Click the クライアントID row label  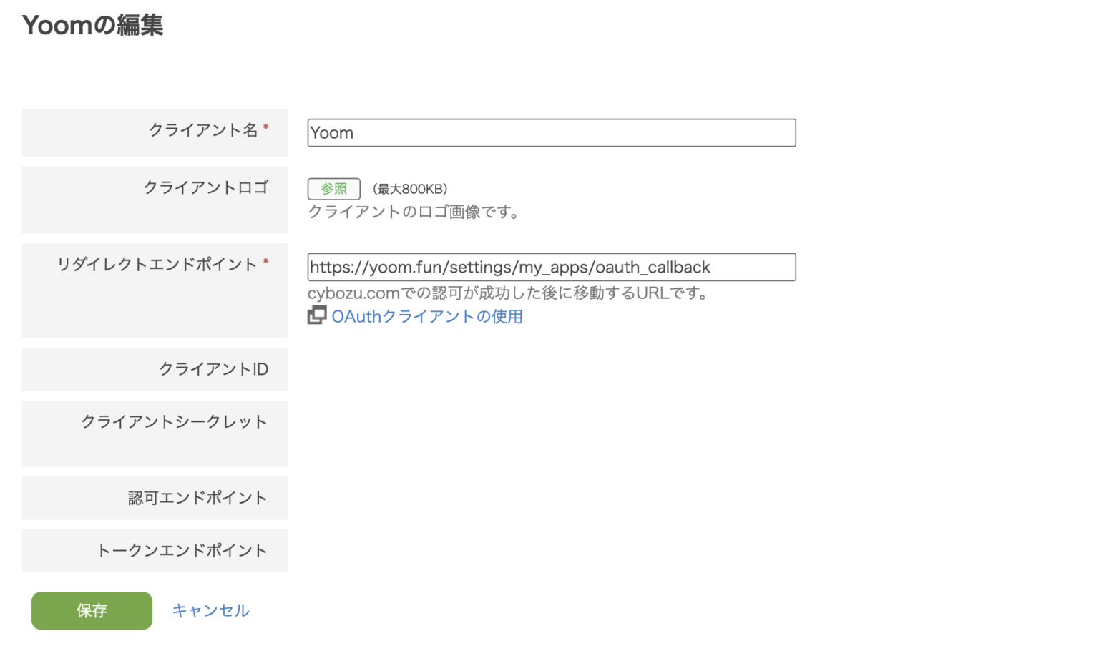pyautogui.click(x=213, y=368)
